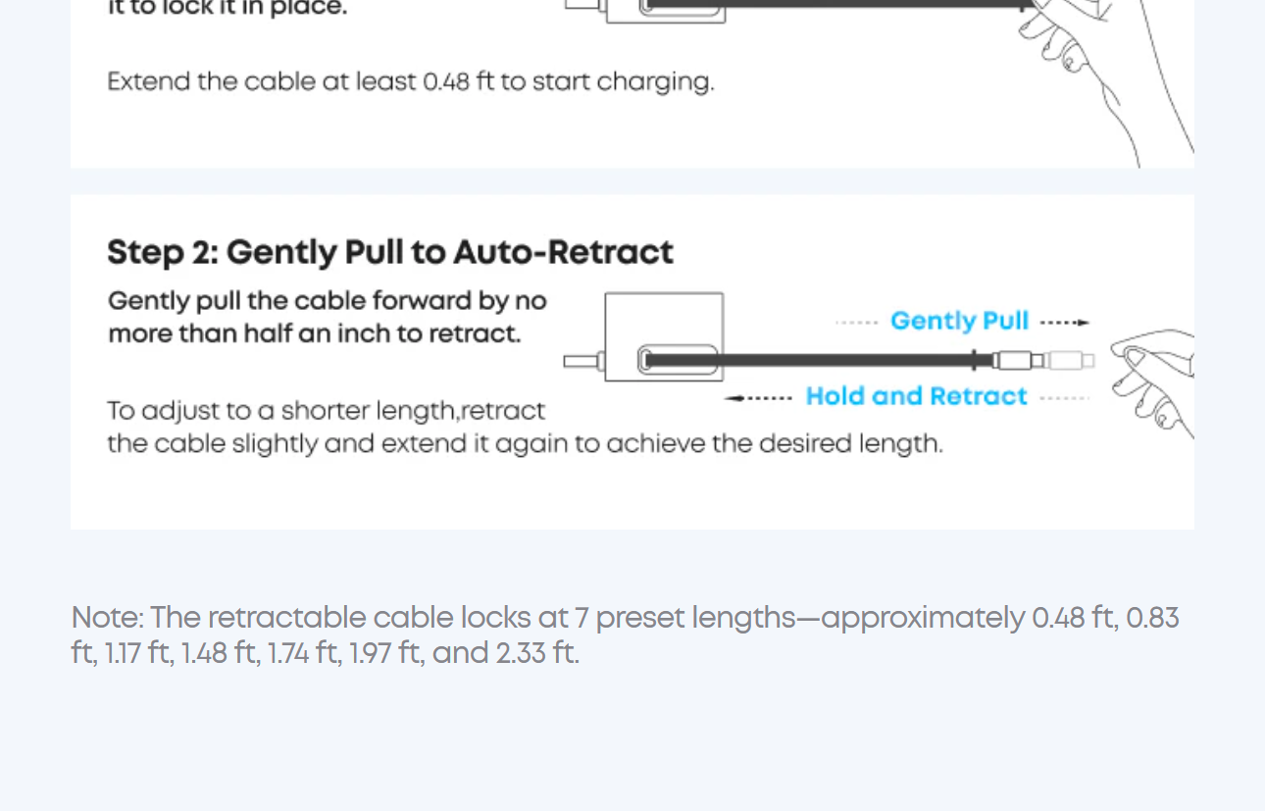Click the charger illustration in the top card
Screen dimensions: 1265x811
pos(667,10)
